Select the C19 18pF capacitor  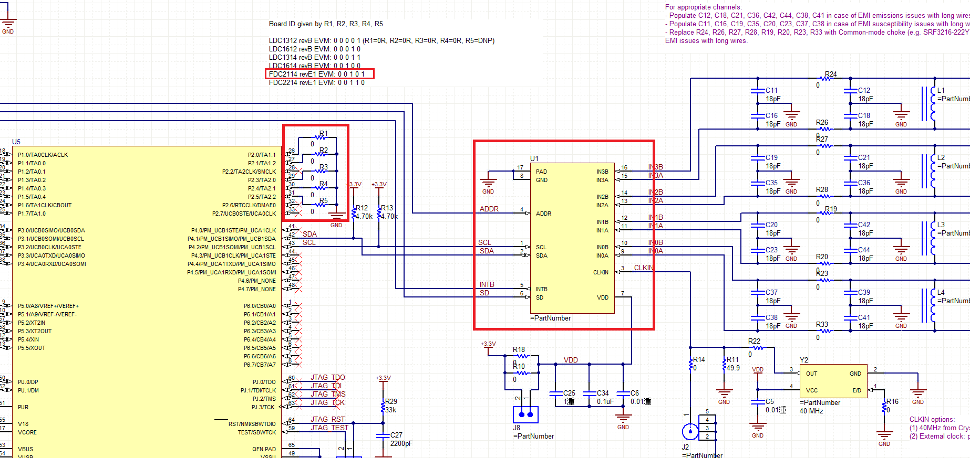[758, 158]
